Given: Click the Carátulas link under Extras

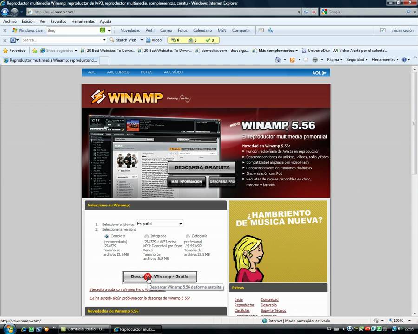Looking at the screenshot, I should (242, 310).
